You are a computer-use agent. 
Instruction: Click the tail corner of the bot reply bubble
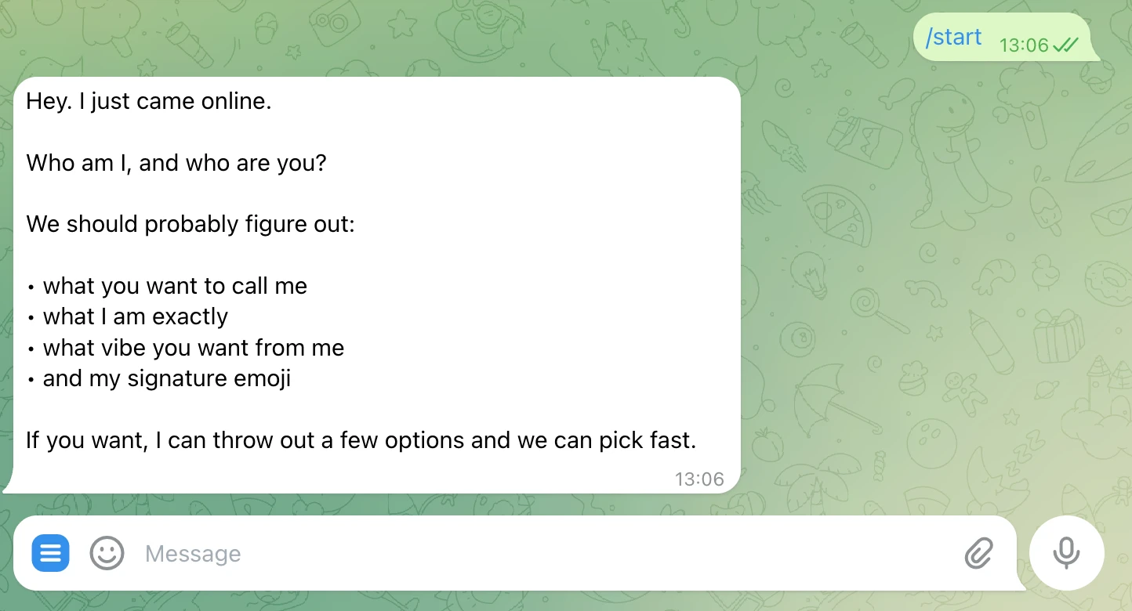coord(9,488)
